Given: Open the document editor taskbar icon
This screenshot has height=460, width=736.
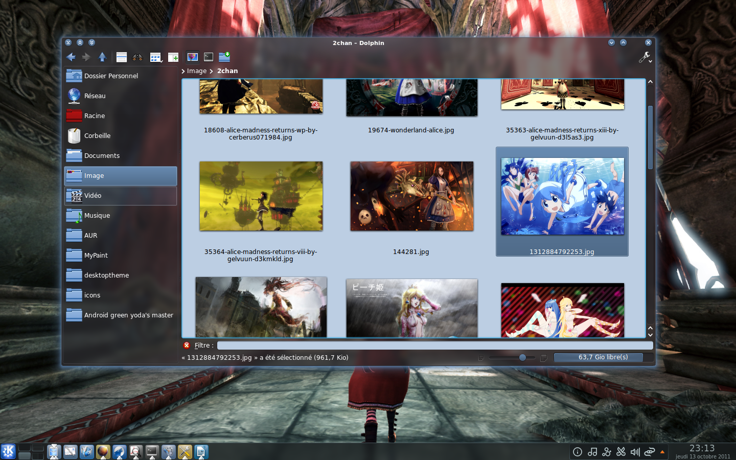Looking at the screenshot, I should tap(201, 452).
